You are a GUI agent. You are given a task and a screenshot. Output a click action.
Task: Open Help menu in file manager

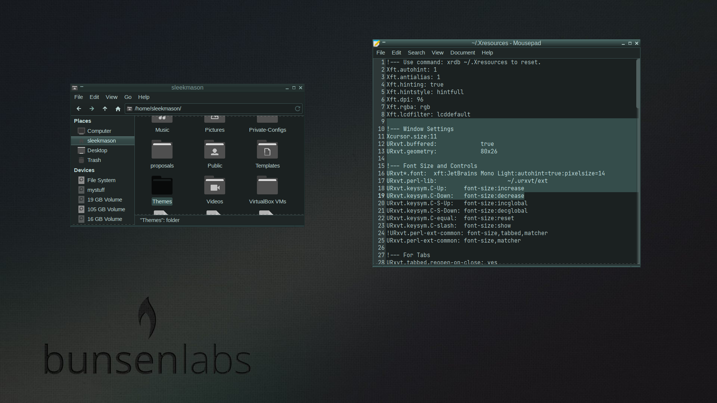coord(144,97)
